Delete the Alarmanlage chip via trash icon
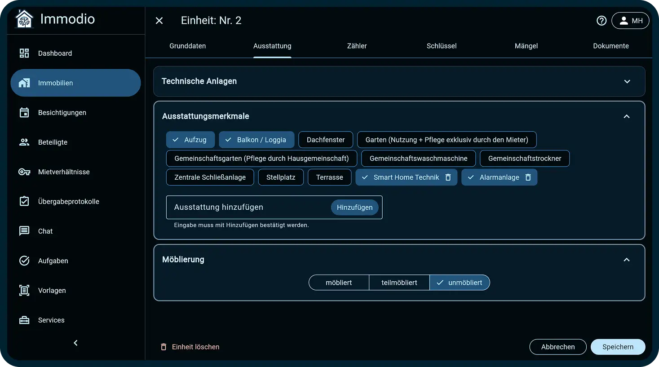Viewport: 659px width, 367px height. (528, 177)
